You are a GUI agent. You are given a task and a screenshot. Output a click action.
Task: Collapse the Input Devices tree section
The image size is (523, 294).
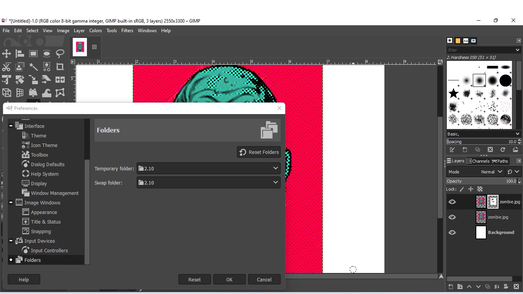[x=11, y=241]
